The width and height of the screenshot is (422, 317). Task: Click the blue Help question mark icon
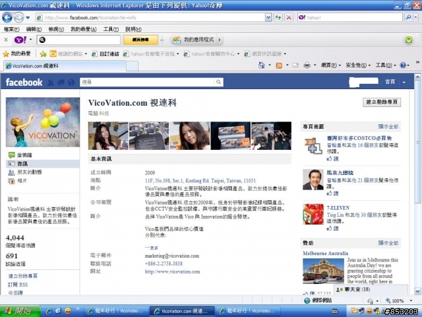403,65
